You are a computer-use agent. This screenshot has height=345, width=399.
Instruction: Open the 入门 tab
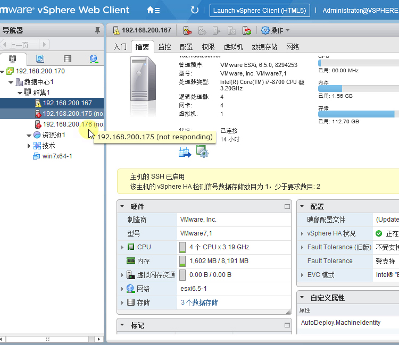(120, 47)
